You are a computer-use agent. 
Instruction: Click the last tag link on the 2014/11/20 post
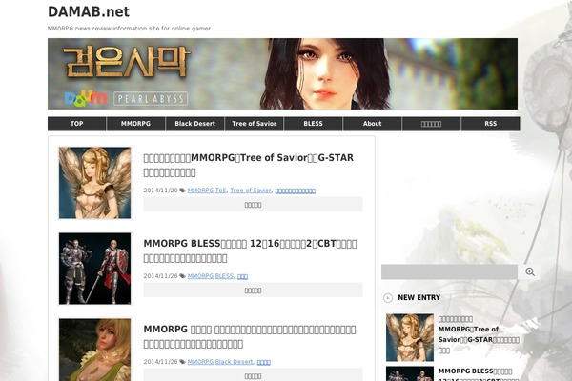[x=296, y=190]
